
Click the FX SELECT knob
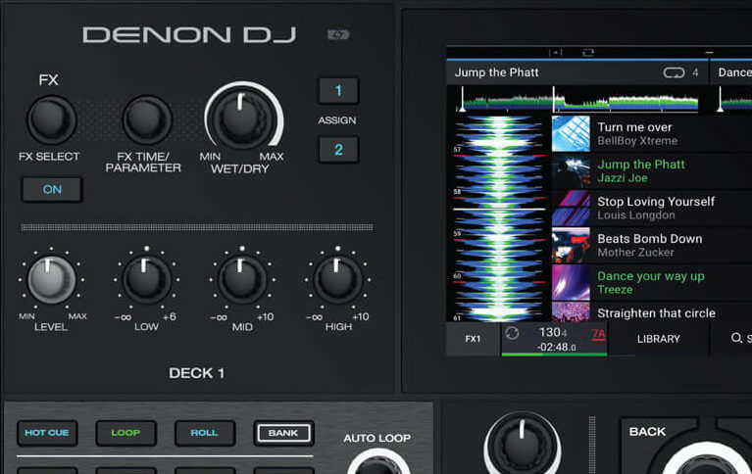pos(51,120)
